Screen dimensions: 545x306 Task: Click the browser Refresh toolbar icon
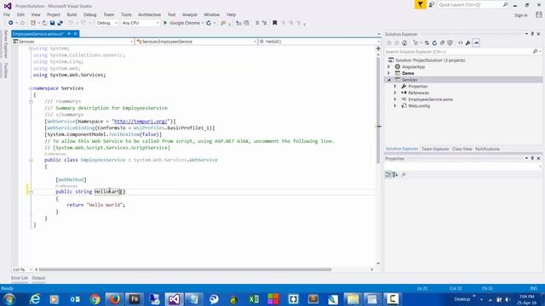click(209, 23)
